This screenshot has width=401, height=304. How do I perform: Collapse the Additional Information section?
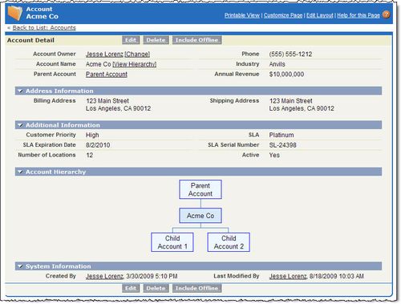20,125
